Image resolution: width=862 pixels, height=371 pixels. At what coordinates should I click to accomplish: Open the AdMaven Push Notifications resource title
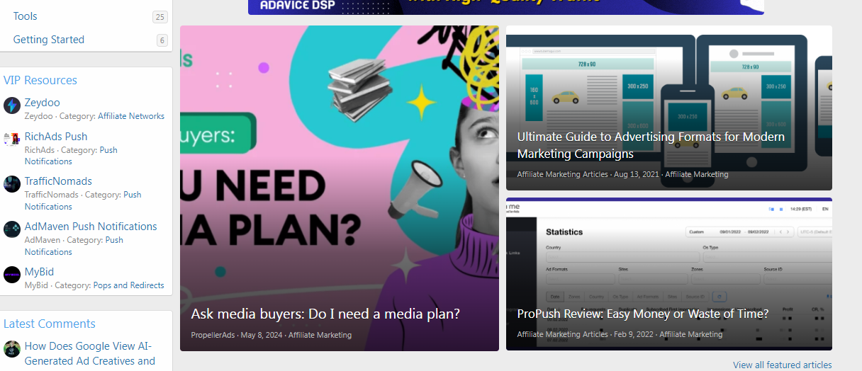point(91,227)
